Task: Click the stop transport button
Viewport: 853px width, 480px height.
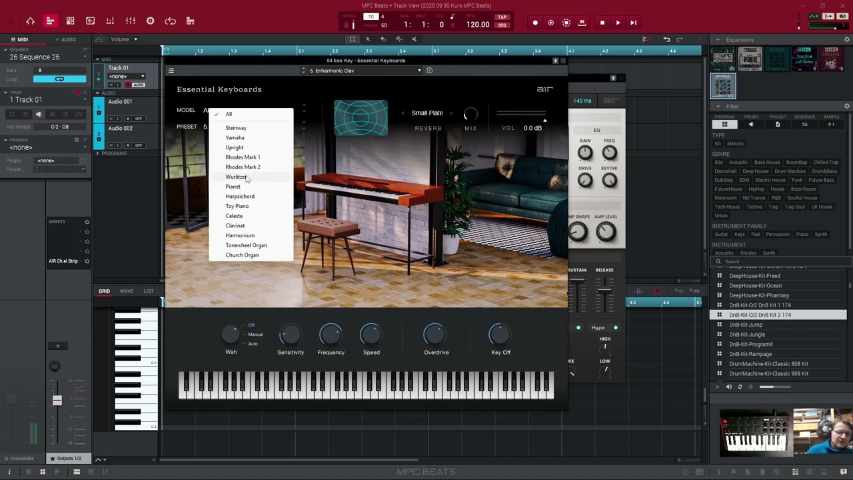Action: pos(602,23)
